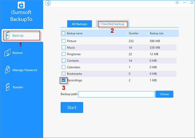Check the Bookmarks checkbox

(64, 74)
